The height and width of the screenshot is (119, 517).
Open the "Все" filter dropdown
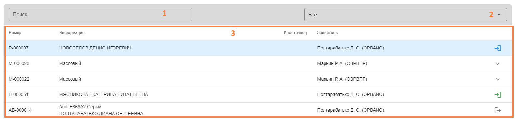[x=405, y=15]
